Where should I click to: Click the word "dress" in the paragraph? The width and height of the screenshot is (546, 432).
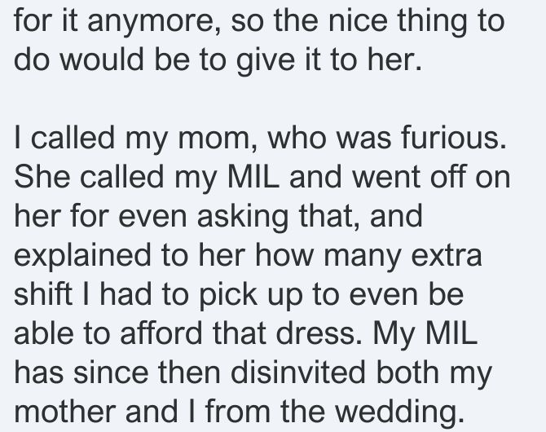[x=316, y=333]
